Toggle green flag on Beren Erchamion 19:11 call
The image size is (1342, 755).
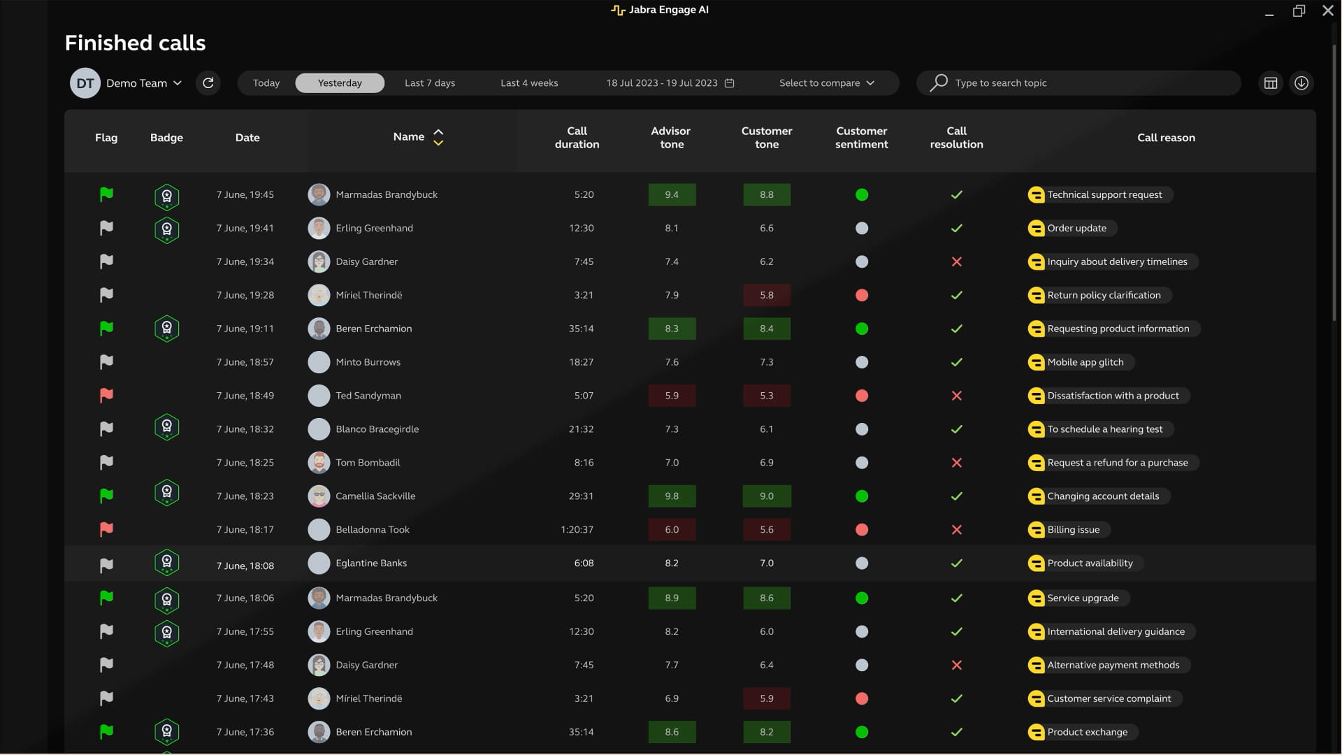pos(106,329)
